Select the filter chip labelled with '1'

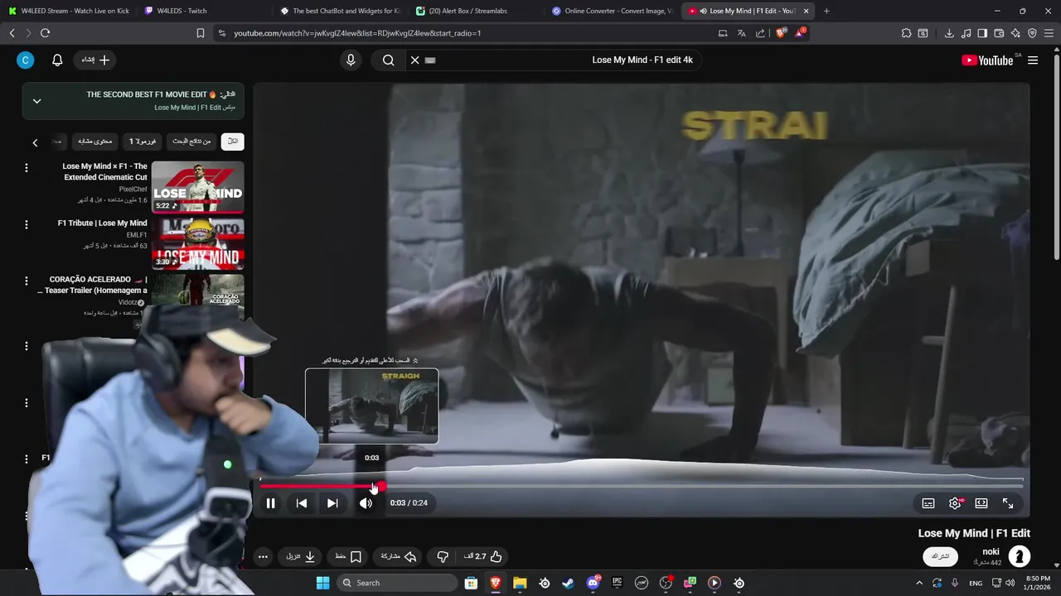click(143, 142)
